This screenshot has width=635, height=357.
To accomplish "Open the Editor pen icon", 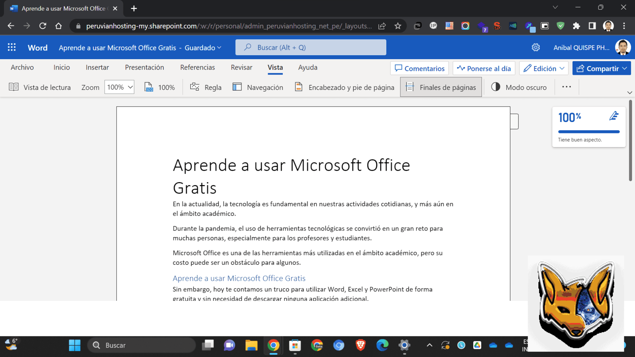I will pyautogui.click(x=614, y=116).
